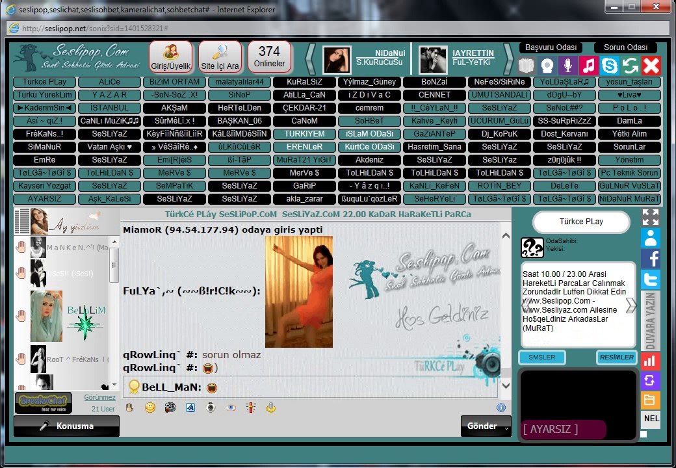Click chat scroll up arrow
676x468 pixels.
[x=506, y=236]
